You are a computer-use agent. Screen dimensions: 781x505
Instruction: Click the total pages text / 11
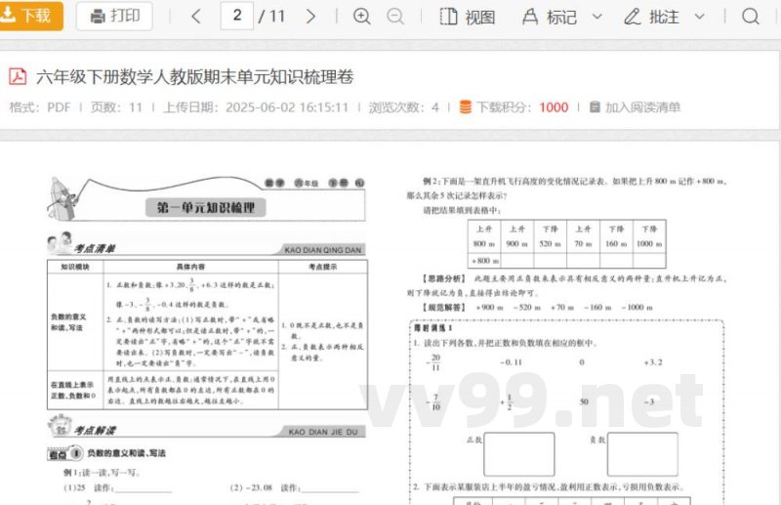(272, 17)
